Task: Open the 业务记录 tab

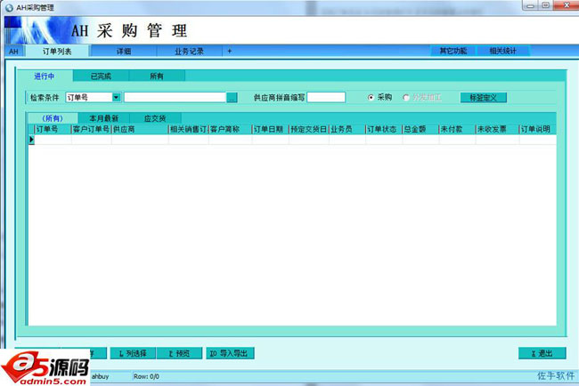Action: tap(189, 52)
